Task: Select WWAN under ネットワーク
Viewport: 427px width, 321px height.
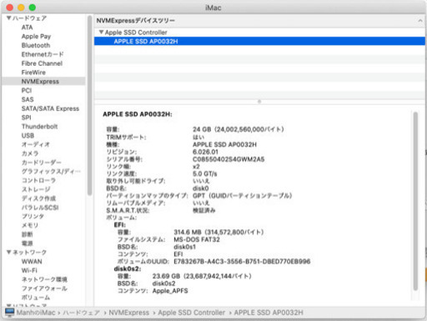Action: pos(32,262)
